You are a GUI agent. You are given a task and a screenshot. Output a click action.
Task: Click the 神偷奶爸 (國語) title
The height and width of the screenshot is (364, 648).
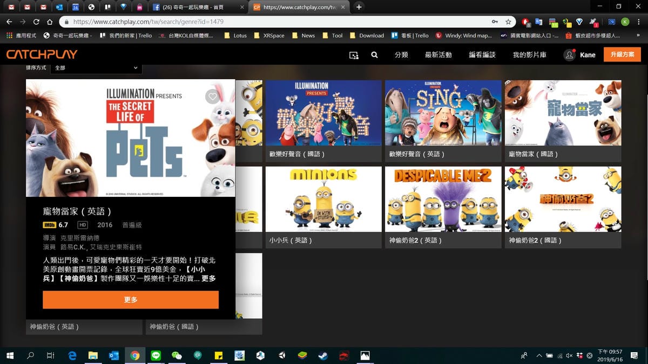pos(174,327)
